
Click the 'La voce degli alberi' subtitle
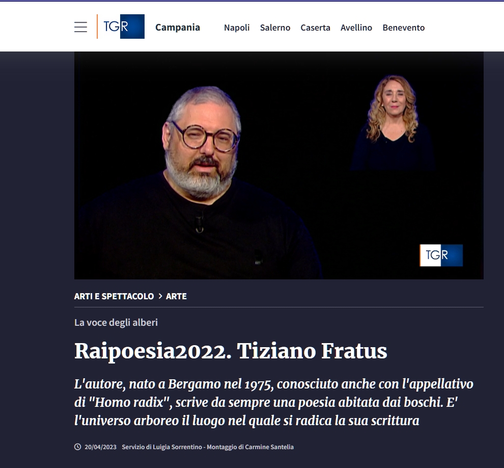(116, 323)
